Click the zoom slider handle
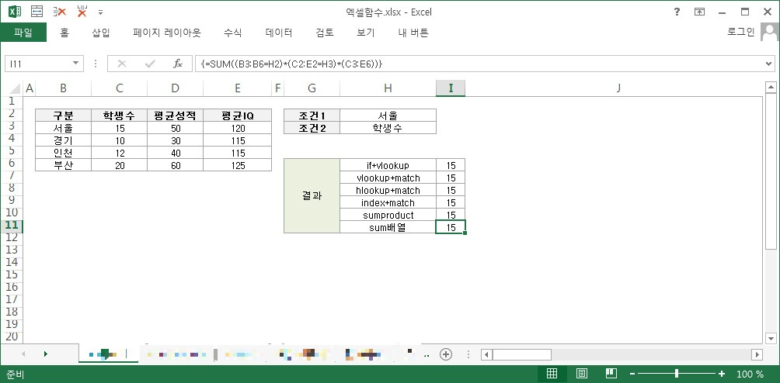The width and height of the screenshot is (780, 383). pyautogui.click(x=677, y=374)
